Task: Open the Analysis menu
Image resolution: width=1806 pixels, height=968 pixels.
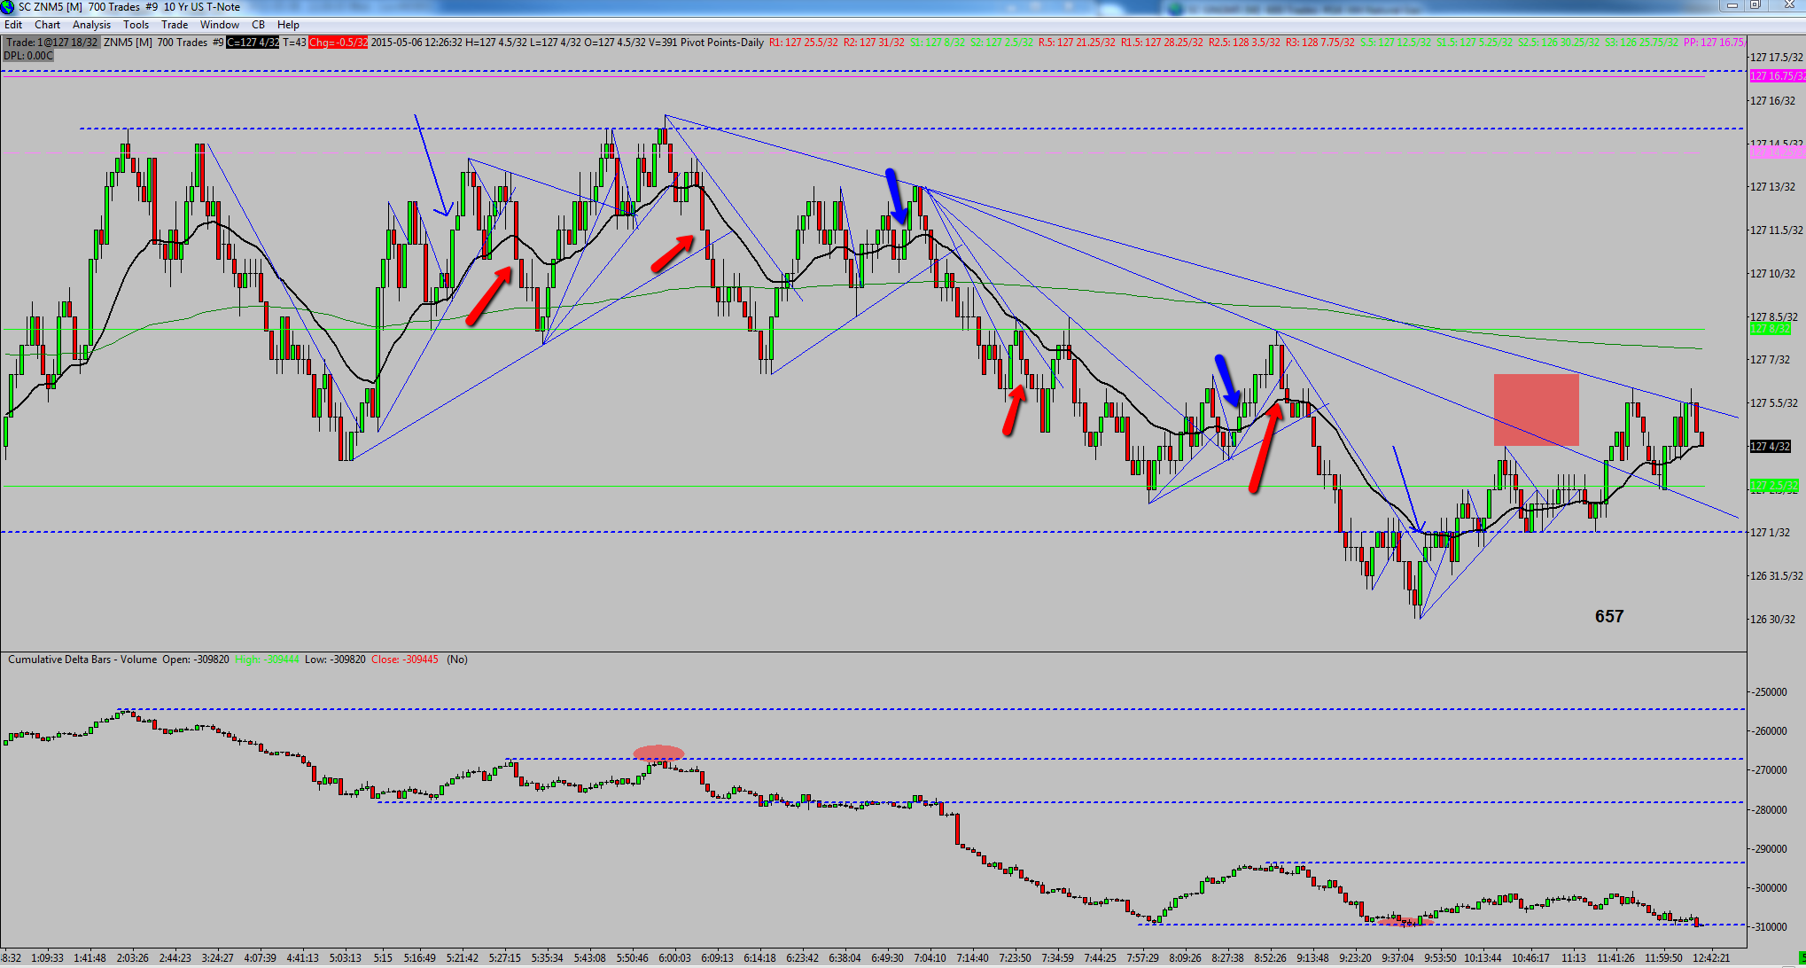Action: coord(91,25)
